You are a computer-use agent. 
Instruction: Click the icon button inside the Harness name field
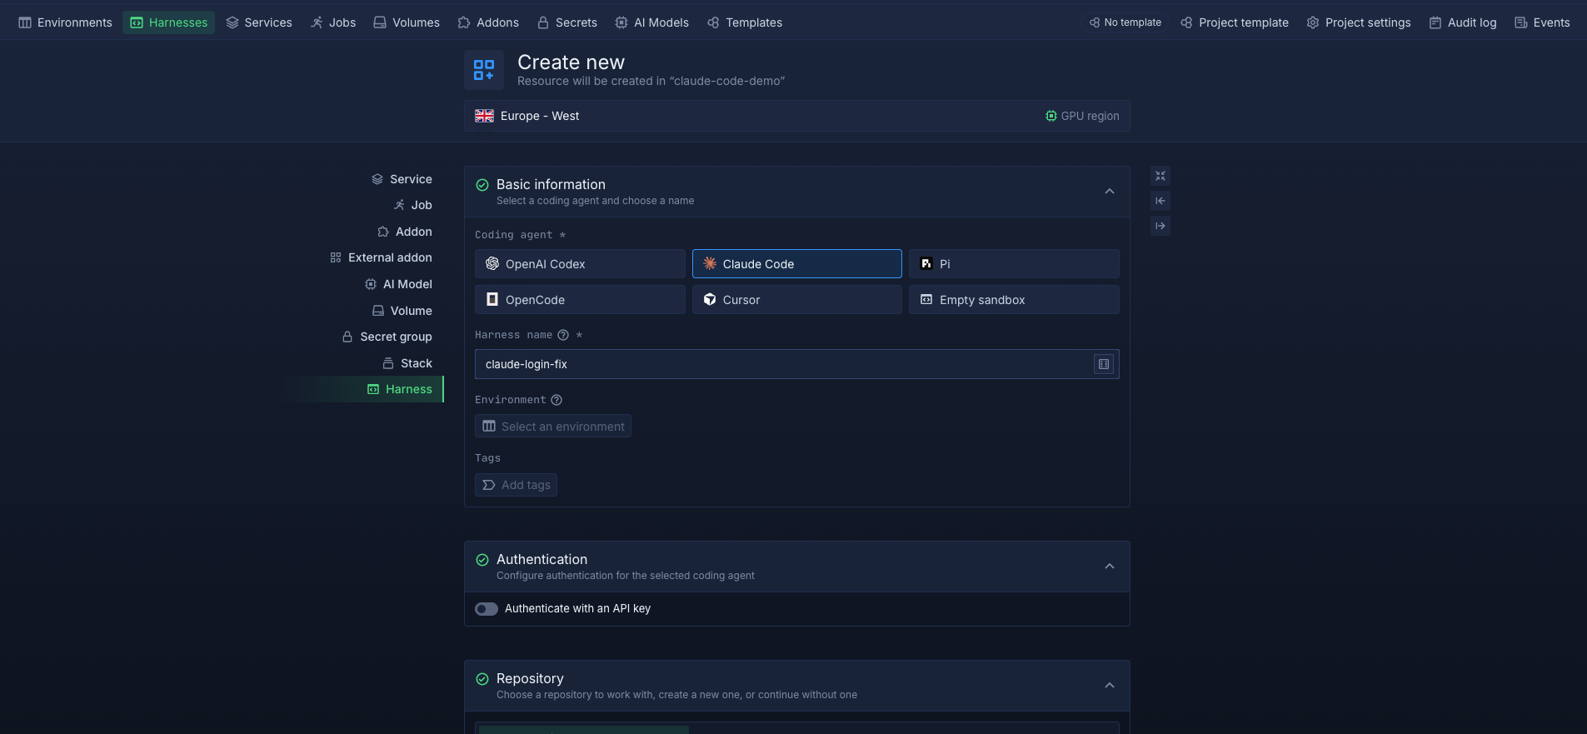(x=1104, y=364)
